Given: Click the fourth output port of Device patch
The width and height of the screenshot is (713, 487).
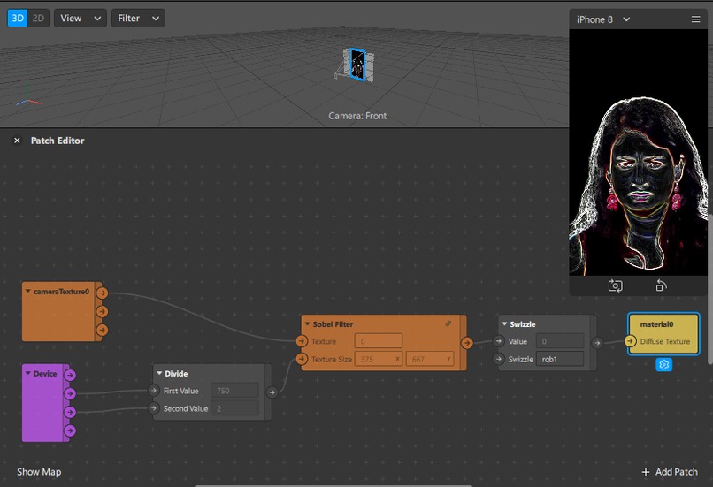Looking at the screenshot, I should pos(70,430).
